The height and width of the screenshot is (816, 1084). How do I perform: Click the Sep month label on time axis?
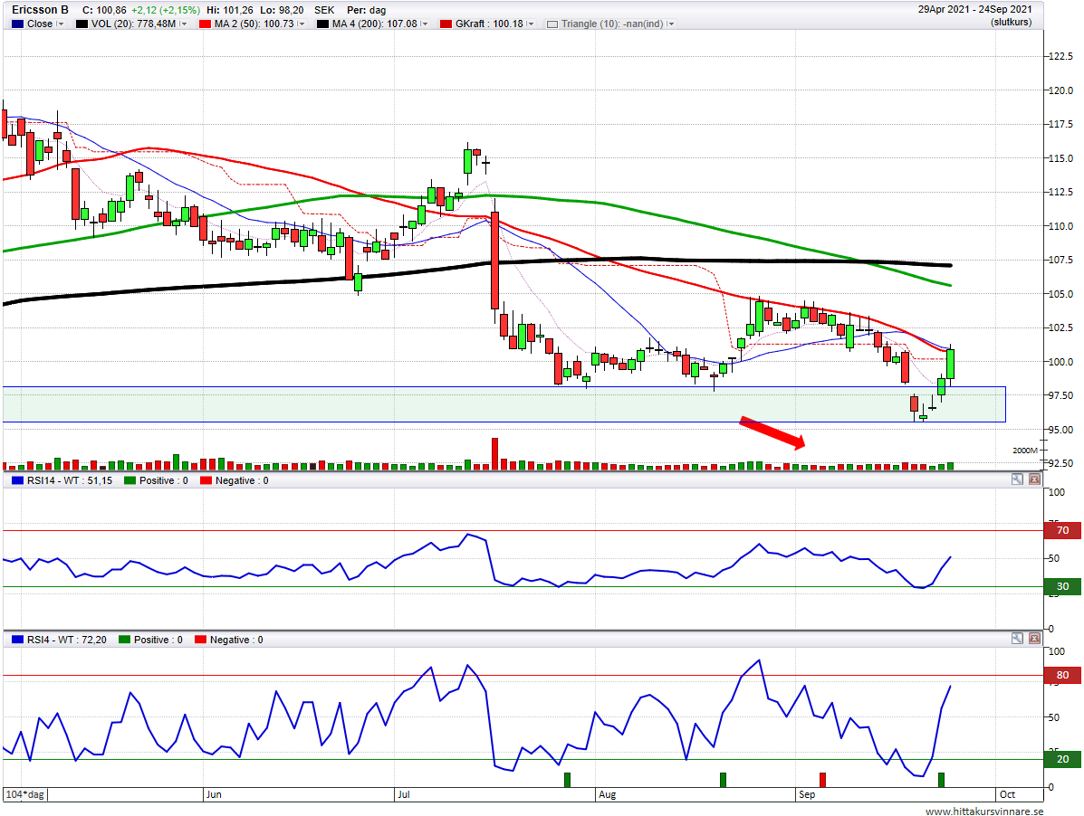[807, 794]
